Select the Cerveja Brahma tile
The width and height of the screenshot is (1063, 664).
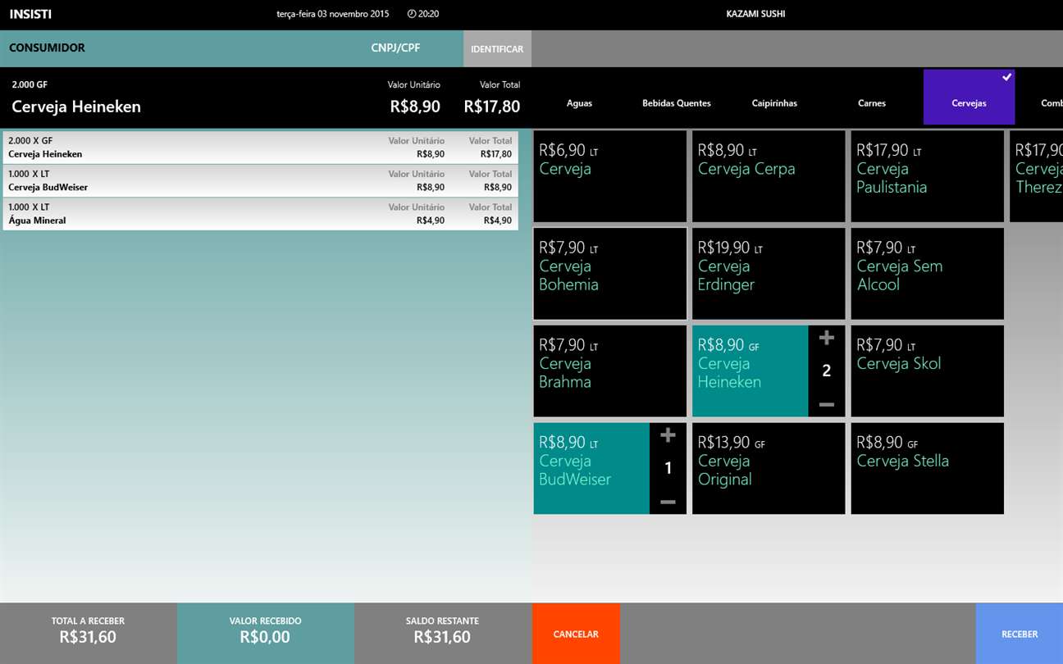point(609,371)
